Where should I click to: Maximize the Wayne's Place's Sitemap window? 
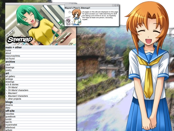pos(115,5)
